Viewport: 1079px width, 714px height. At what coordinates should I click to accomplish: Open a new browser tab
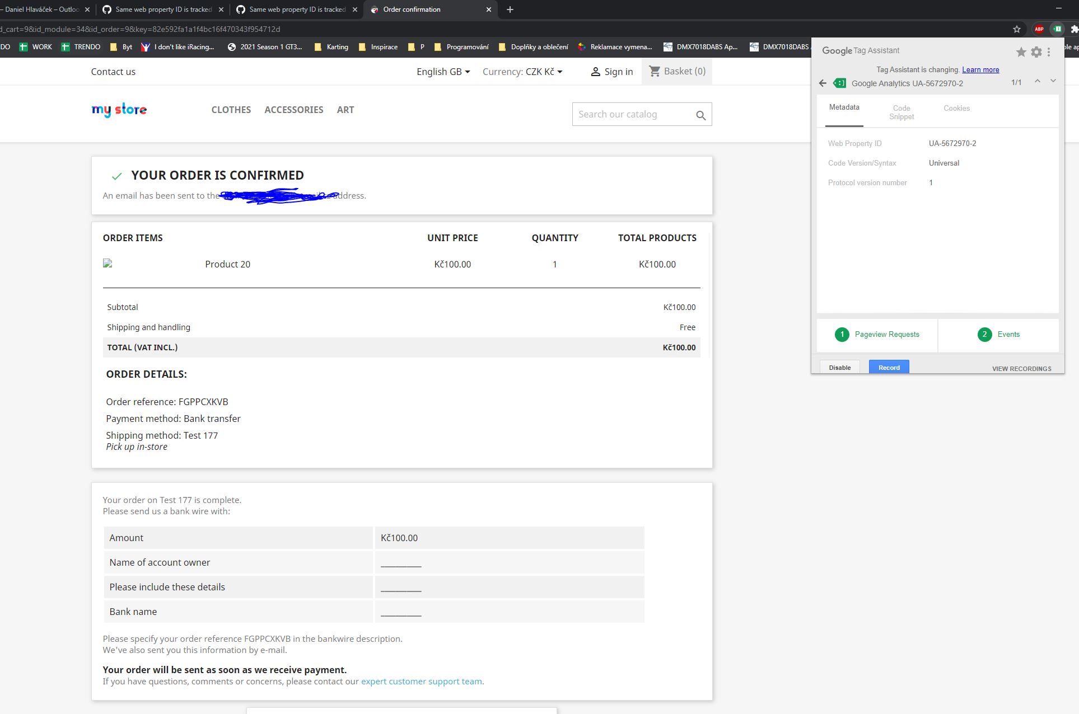(x=510, y=10)
